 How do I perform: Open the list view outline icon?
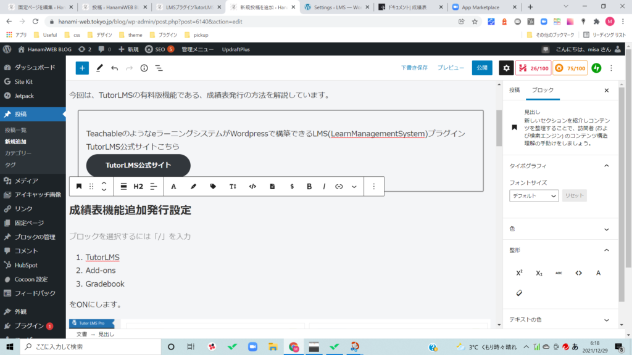(x=159, y=68)
